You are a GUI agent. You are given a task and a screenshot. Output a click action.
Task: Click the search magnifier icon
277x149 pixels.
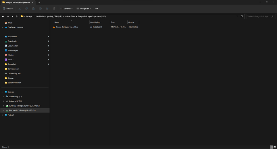[x=272, y=16]
